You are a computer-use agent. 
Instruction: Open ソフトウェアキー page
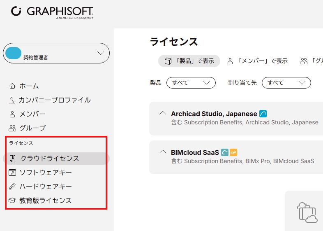(46, 173)
